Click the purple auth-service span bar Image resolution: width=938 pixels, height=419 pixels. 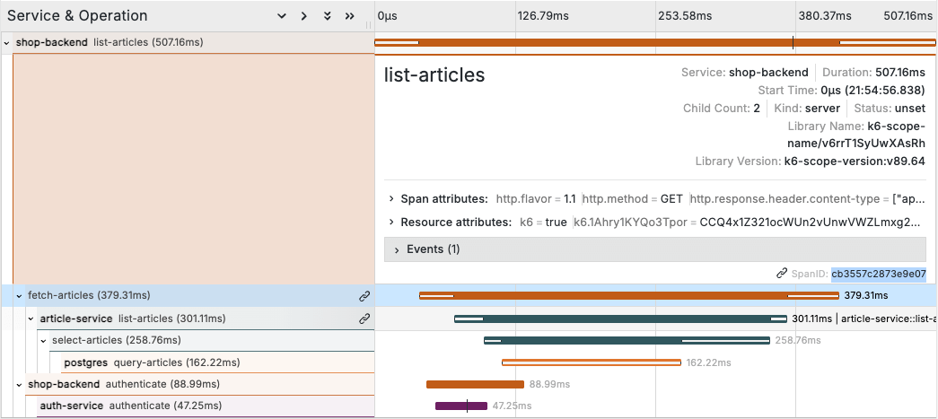coord(460,406)
